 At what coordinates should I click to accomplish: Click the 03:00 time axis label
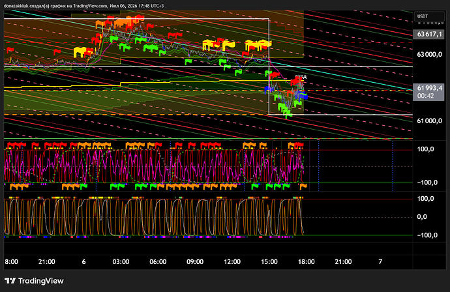point(121,261)
